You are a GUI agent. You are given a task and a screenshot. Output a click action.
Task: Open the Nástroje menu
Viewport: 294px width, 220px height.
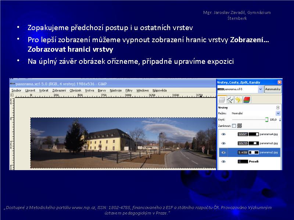point(116,90)
